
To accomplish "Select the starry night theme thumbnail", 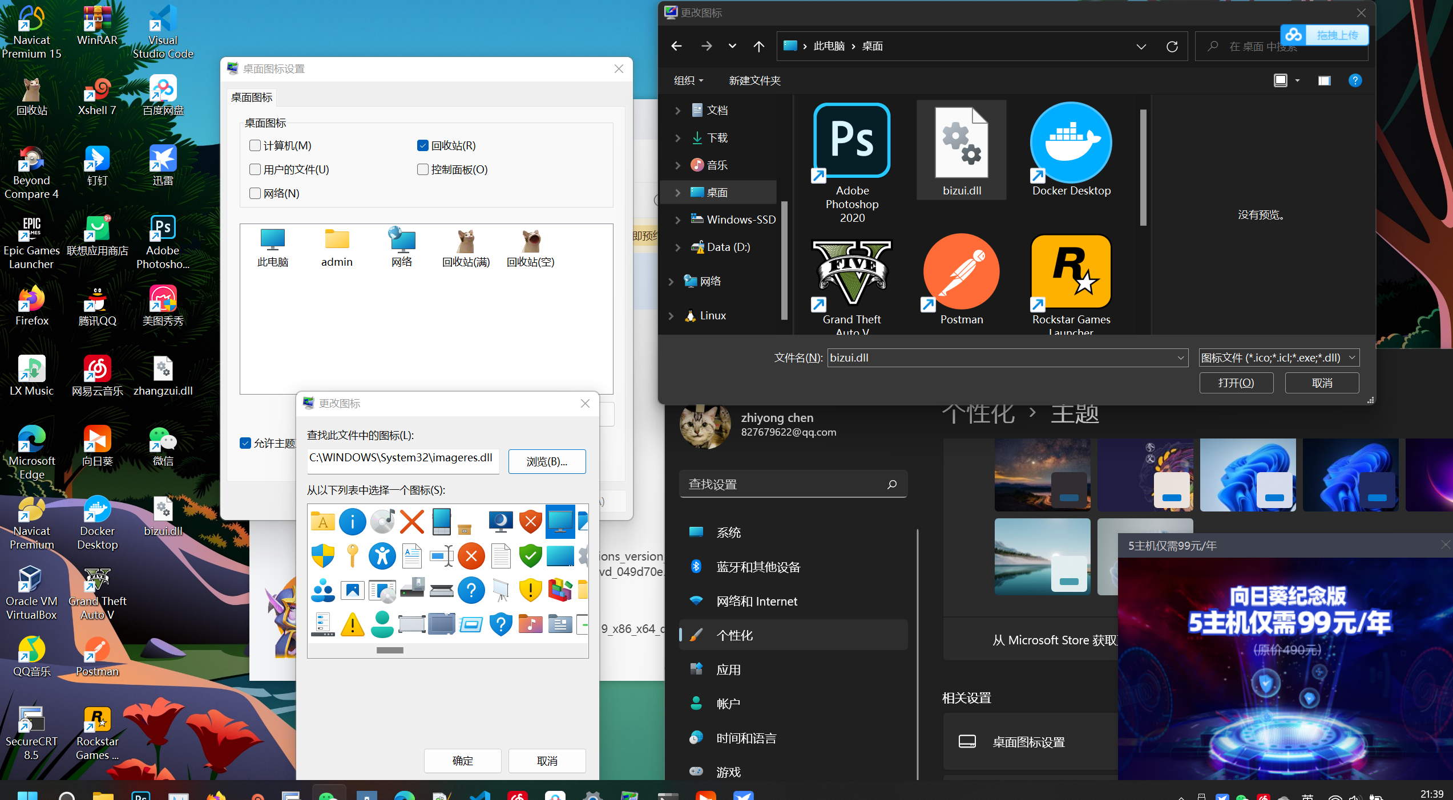I will tap(1042, 474).
